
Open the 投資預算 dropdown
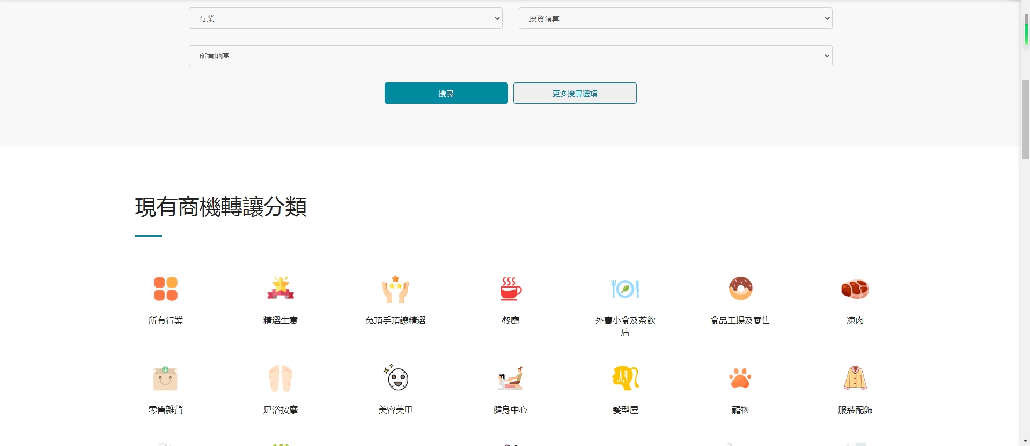(x=675, y=18)
